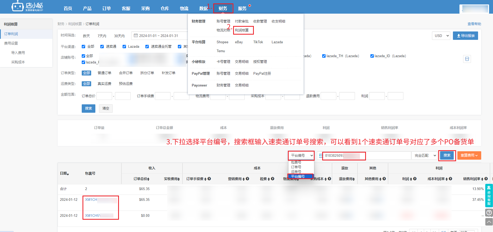Click the blue 搜索 button under filters

point(89,108)
